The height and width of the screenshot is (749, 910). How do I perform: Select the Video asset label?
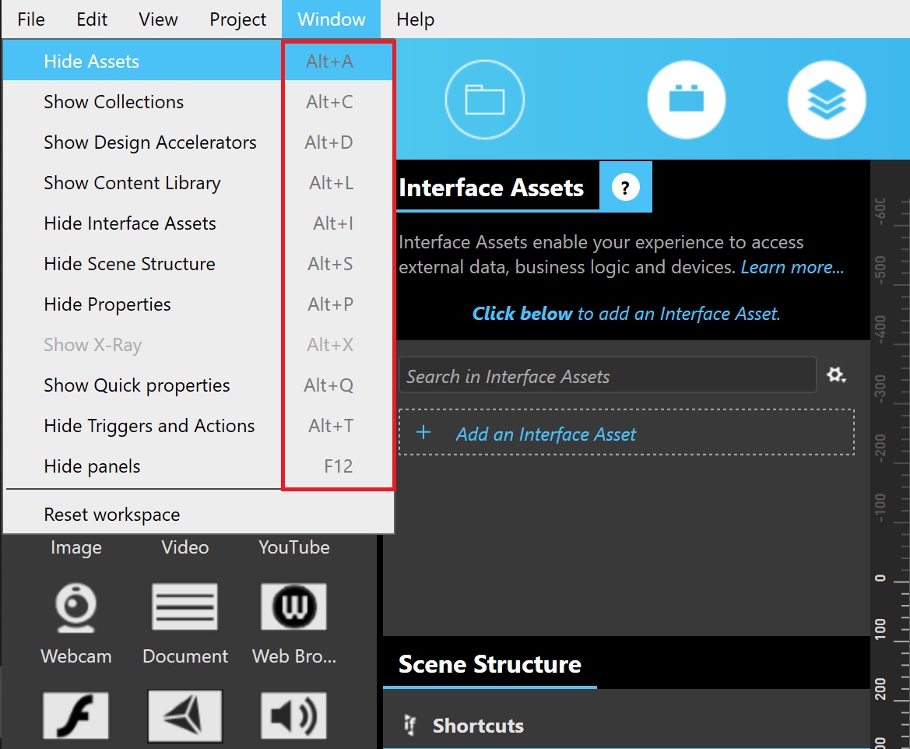point(185,547)
